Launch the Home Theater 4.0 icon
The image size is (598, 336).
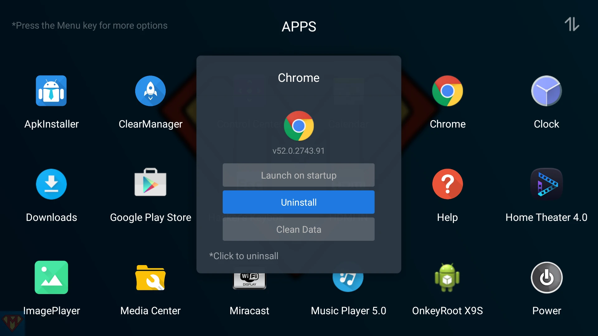[547, 184]
